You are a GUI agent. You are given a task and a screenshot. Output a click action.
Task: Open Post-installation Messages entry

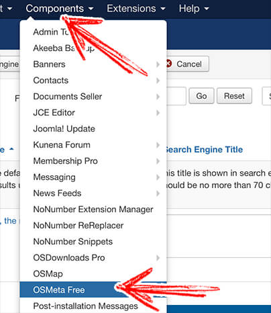93,306
